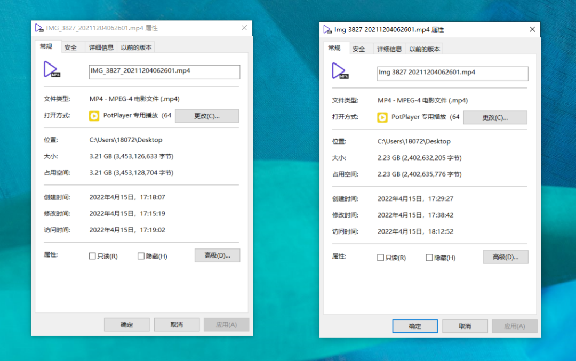Enable 只读(R) in the right dialog

point(380,258)
